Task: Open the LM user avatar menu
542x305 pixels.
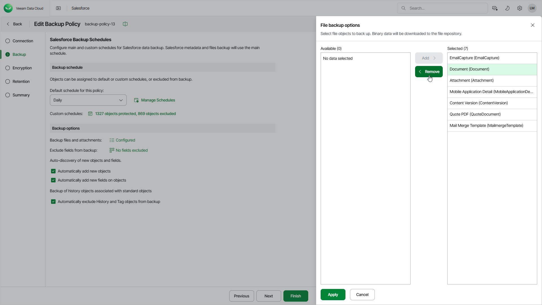Action: pos(532,8)
